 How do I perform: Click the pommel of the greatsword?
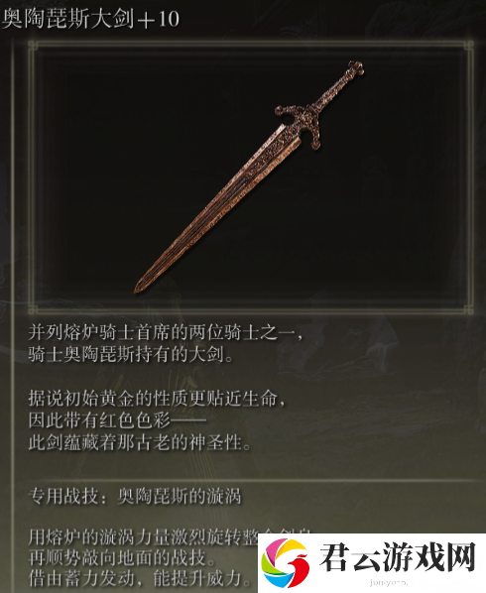(x=355, y=69)
